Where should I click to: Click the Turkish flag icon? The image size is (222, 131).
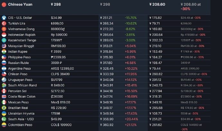4,23
